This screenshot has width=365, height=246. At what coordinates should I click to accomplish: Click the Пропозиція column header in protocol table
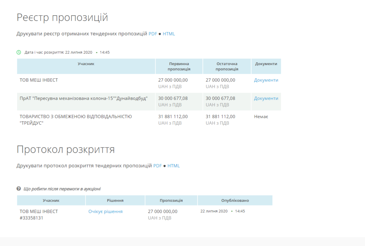click(x=171, y=200)
